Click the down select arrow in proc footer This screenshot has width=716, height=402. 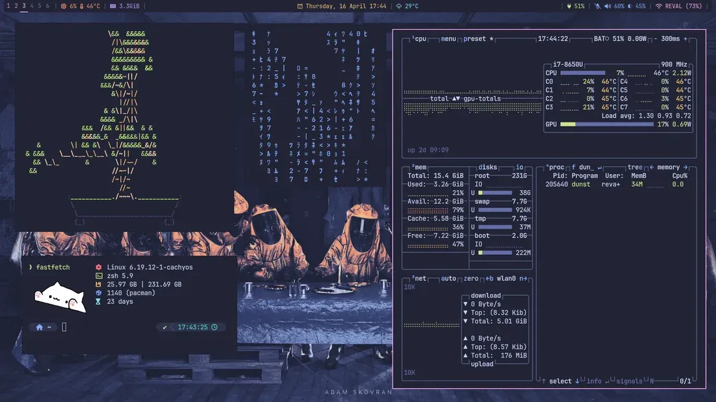(577, 381)
